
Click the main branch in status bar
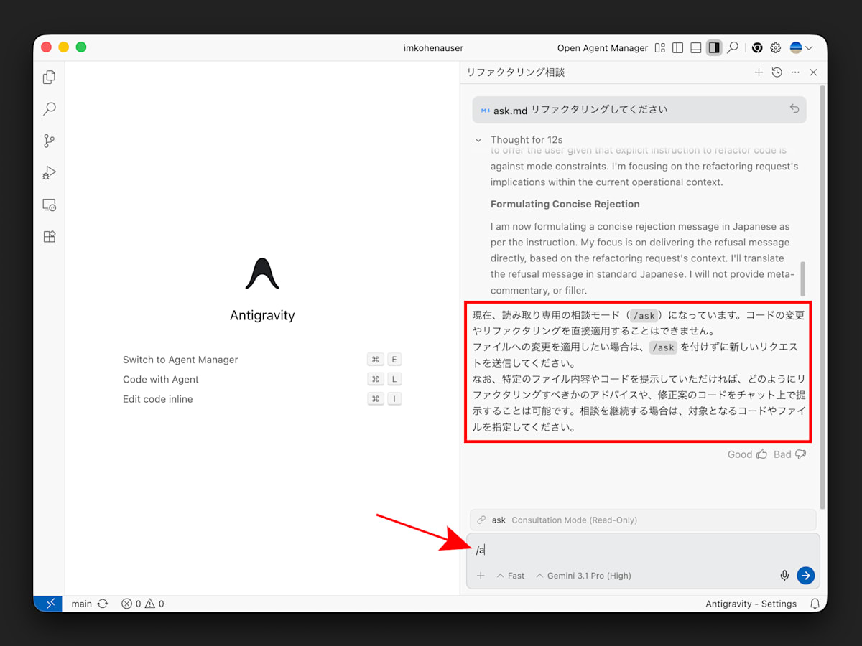[82, 604]
